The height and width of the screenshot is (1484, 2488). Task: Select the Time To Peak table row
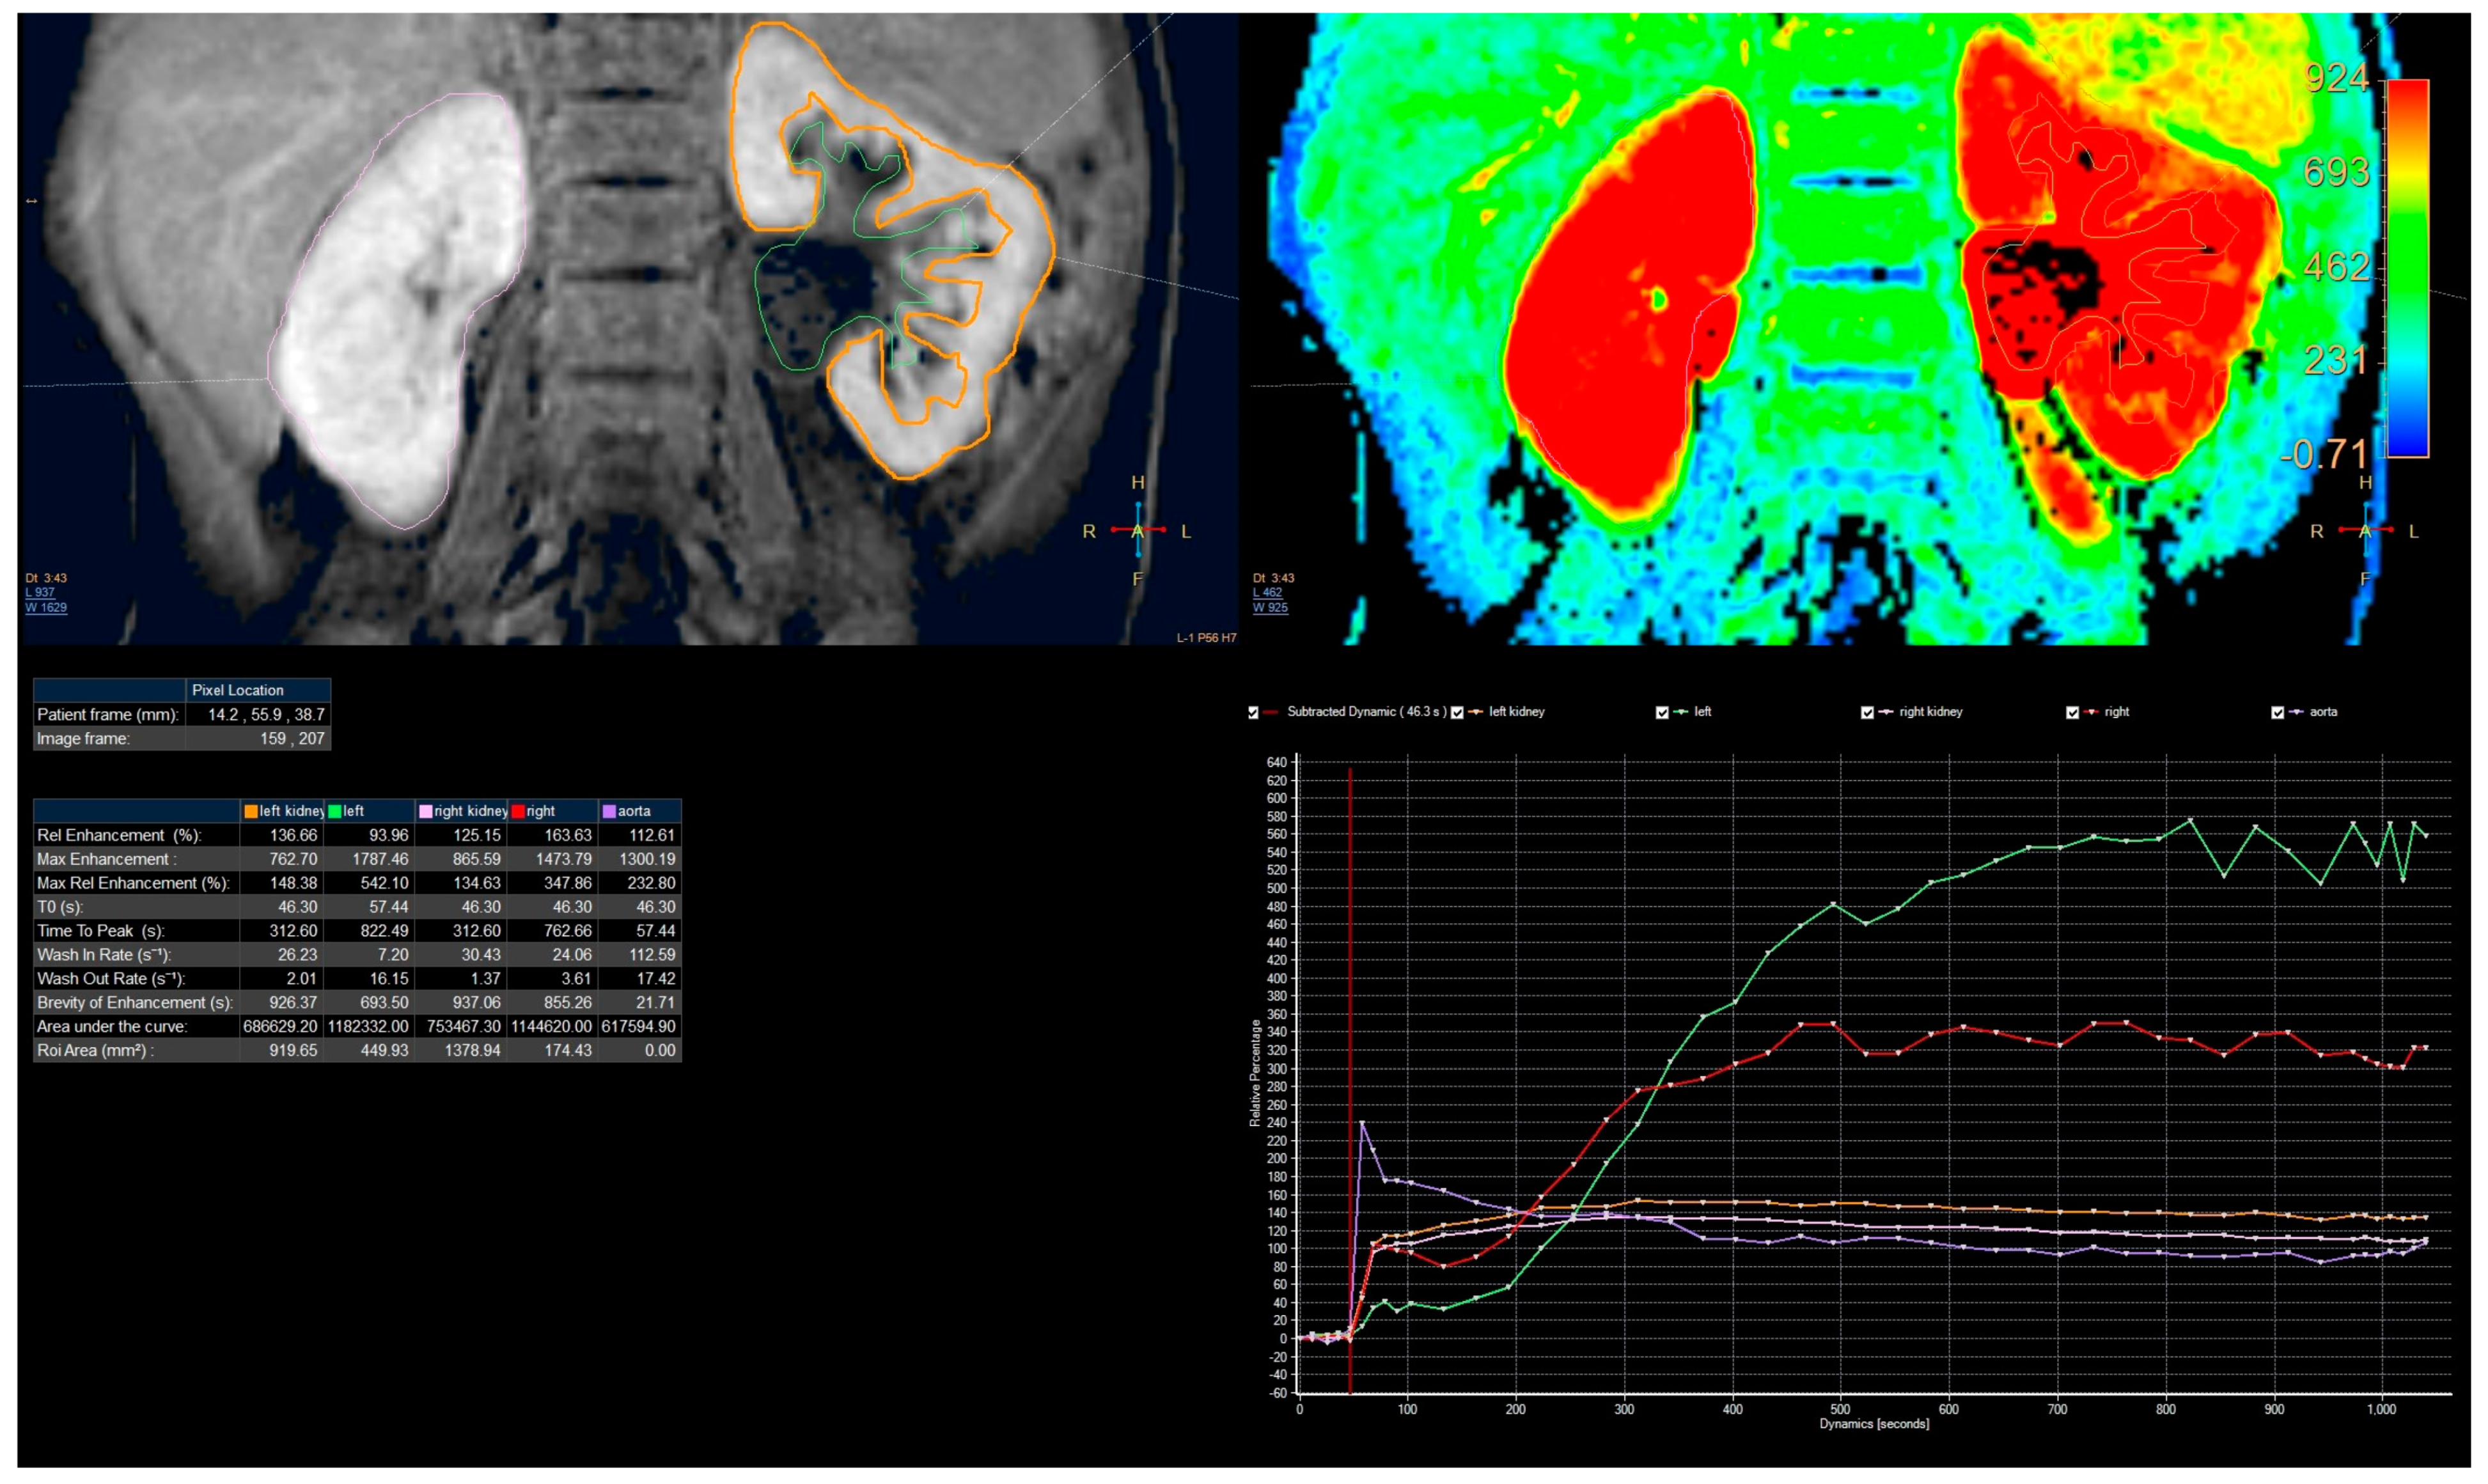pos(100,931)
